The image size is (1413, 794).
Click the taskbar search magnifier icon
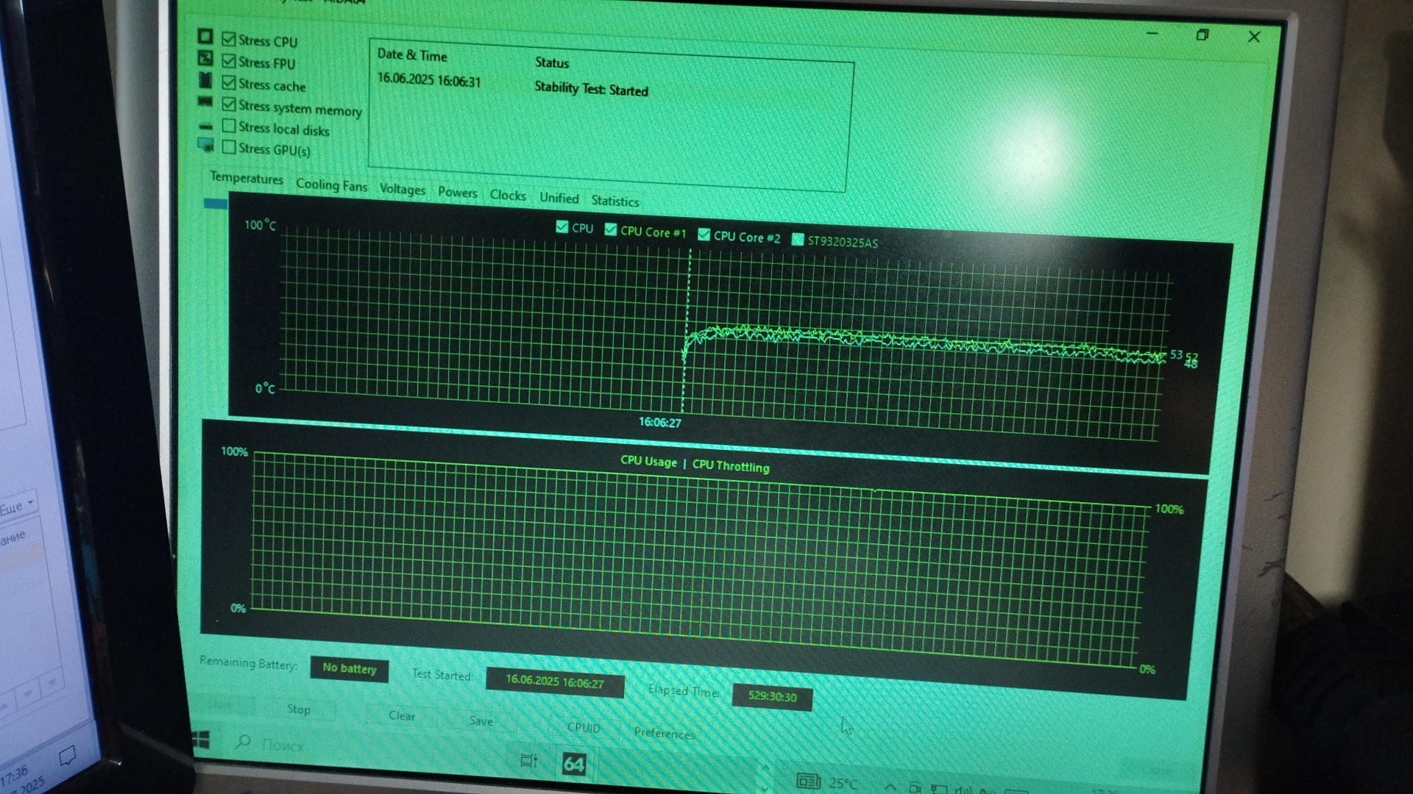(x=243, y=742)
